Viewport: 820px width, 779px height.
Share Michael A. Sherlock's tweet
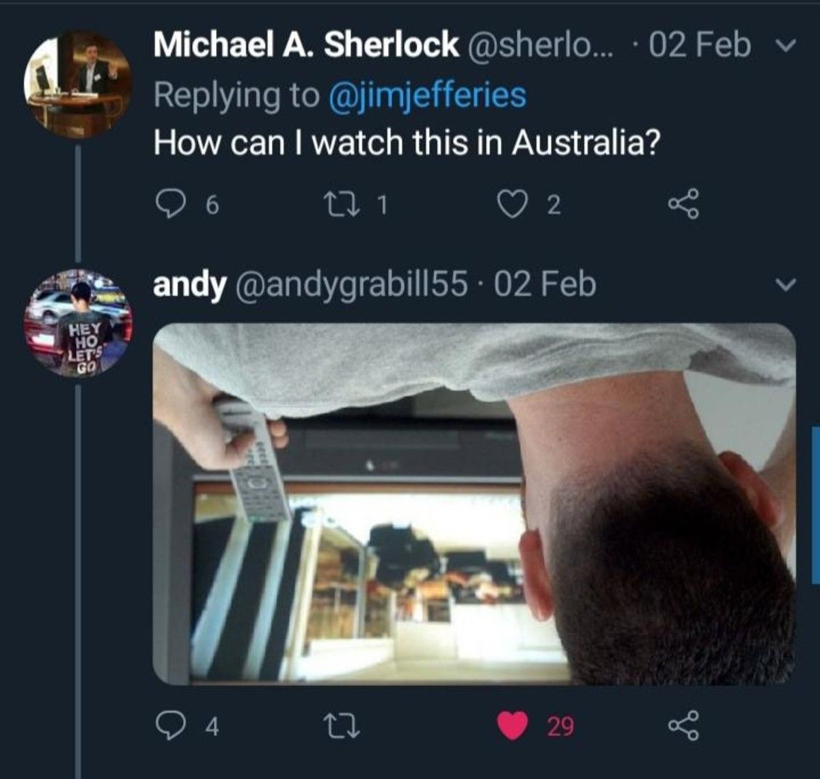(683, 204)
